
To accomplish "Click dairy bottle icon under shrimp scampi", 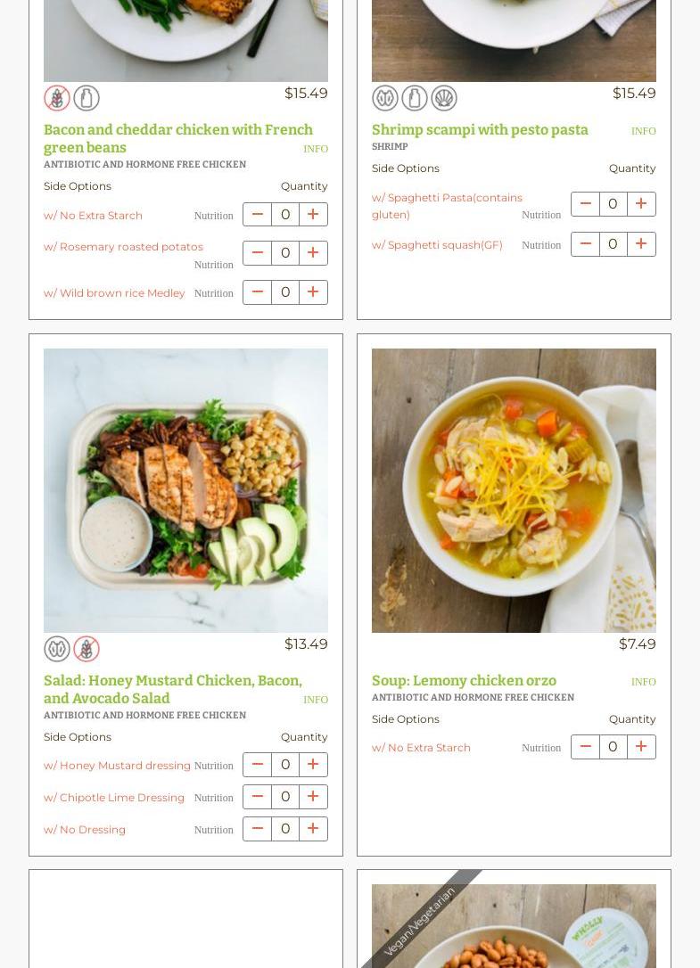I will coord(415,98).
